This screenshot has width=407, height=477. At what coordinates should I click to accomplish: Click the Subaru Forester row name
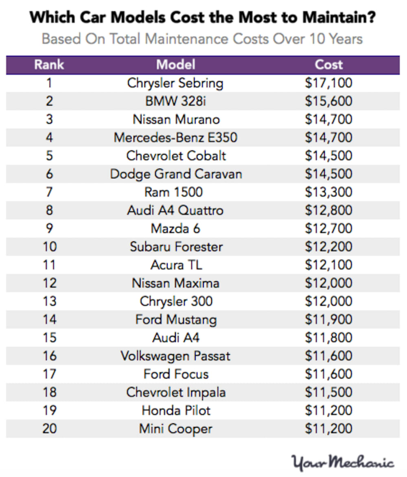click(x=176, y=247)
